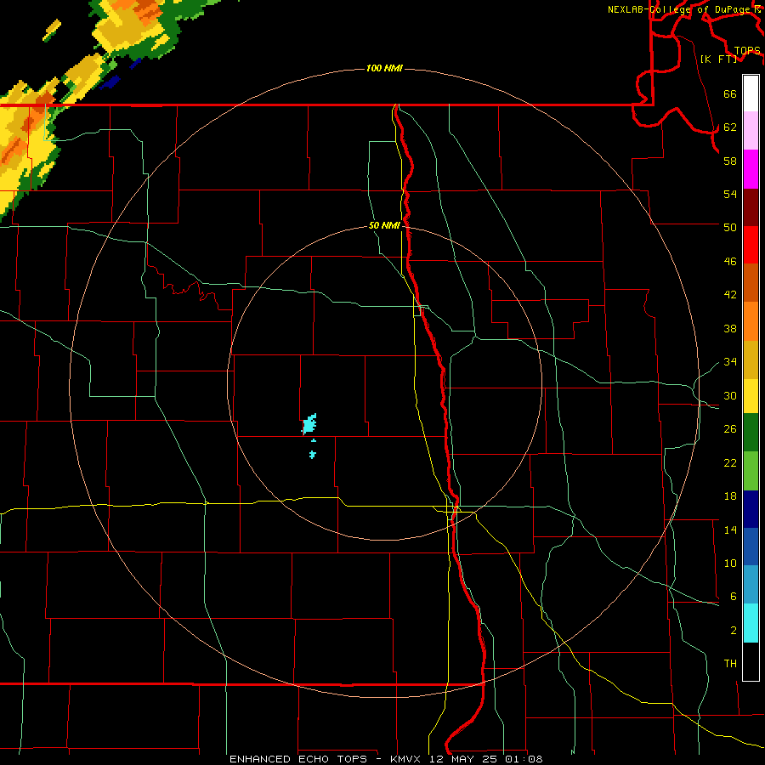Click the black TH legend swatch
765x765 pixels.
751,661
